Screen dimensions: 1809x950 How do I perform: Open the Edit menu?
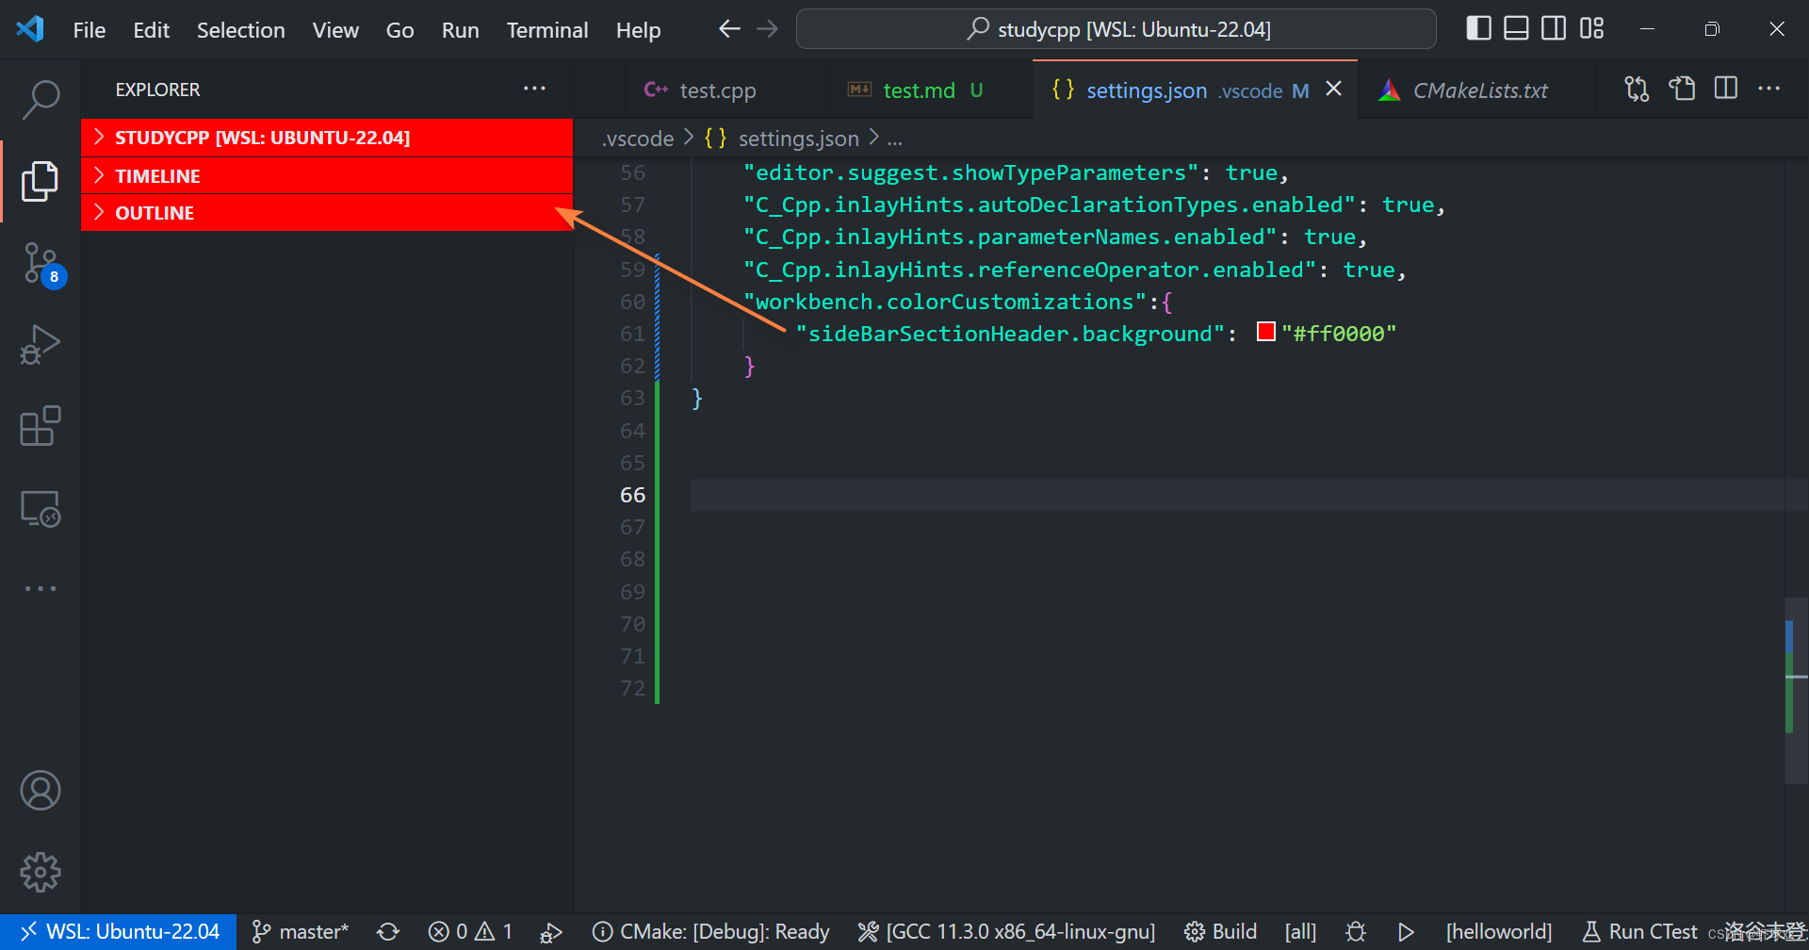coord(151,30)
